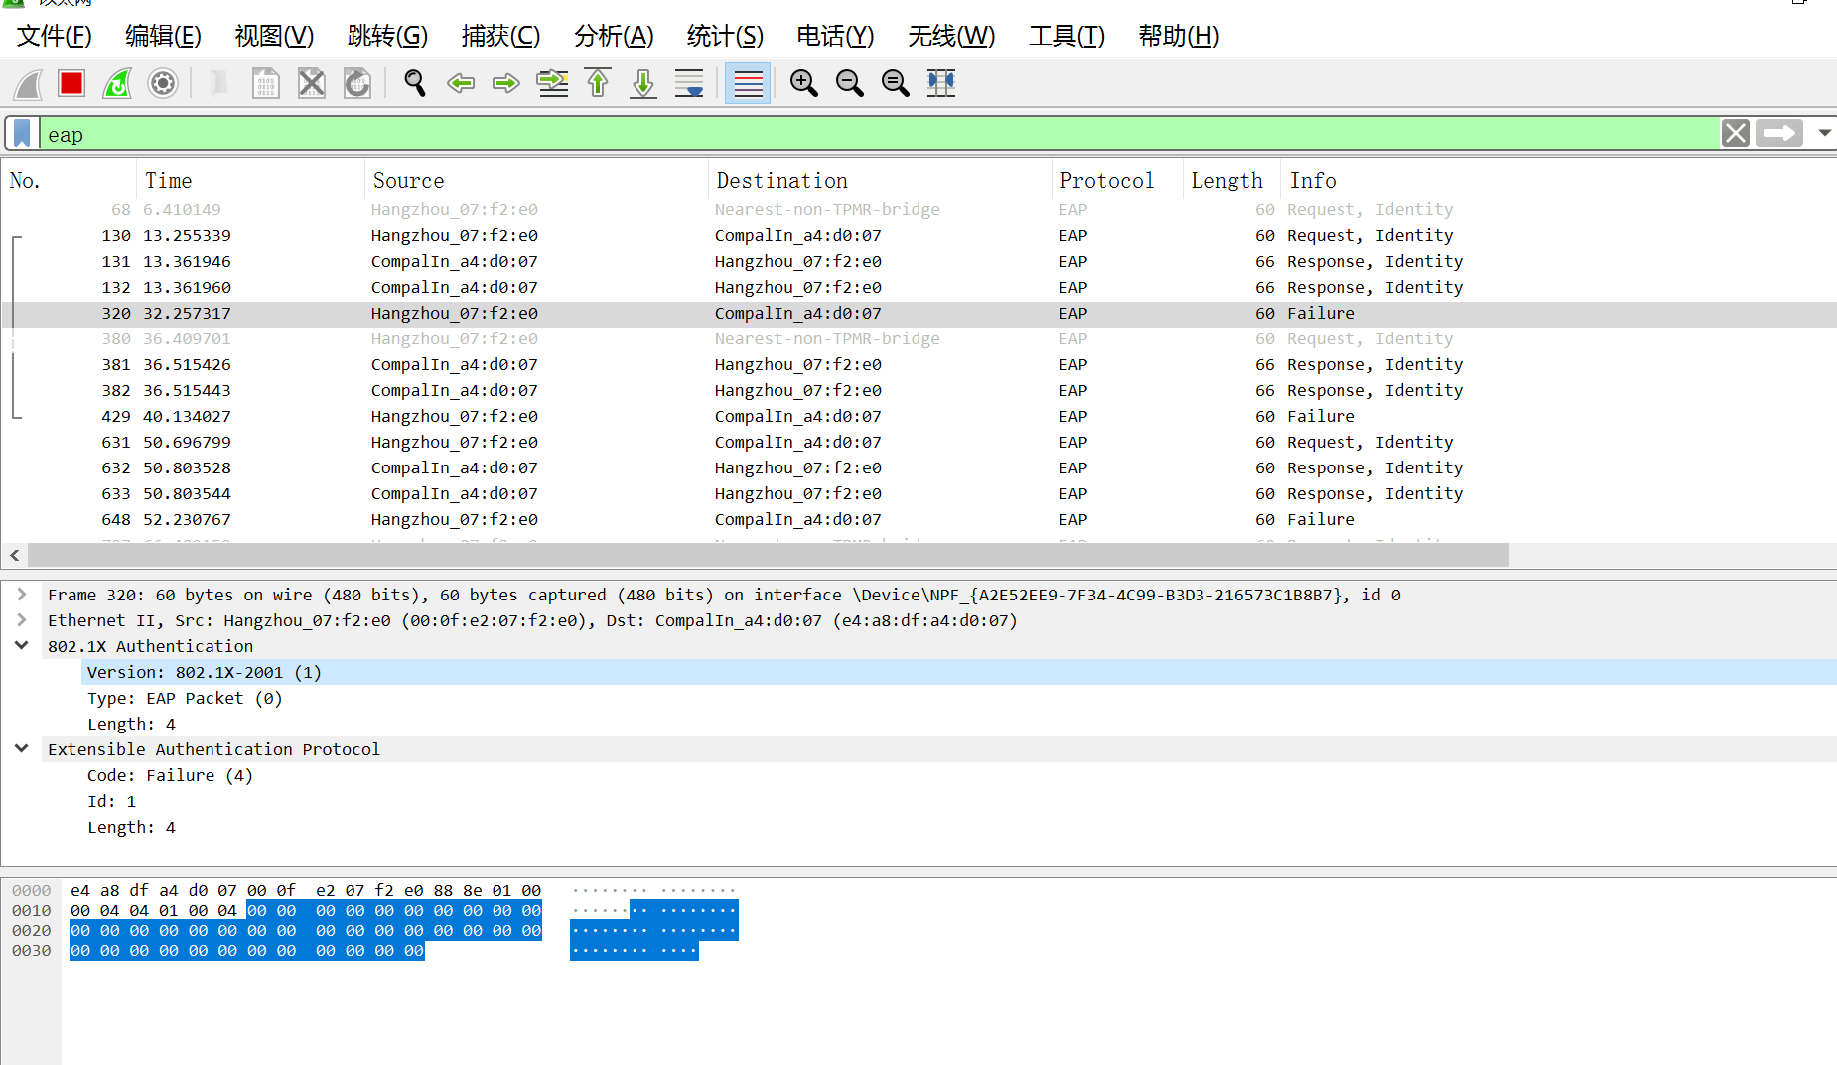Click hex offset row 0000

coord(31,890)
